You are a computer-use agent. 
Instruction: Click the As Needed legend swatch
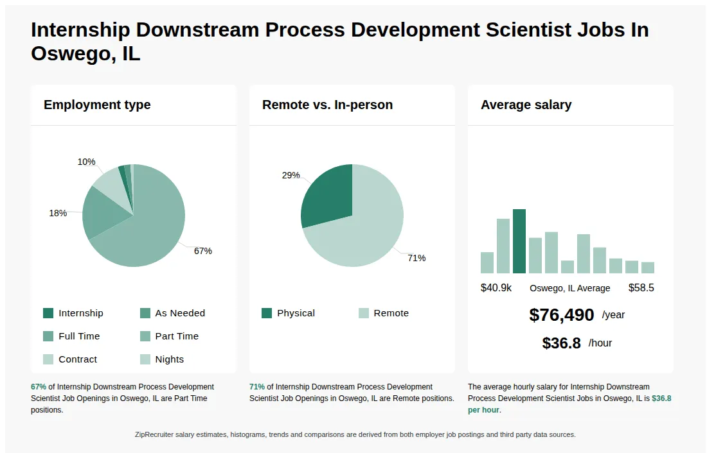pos(145,313)
